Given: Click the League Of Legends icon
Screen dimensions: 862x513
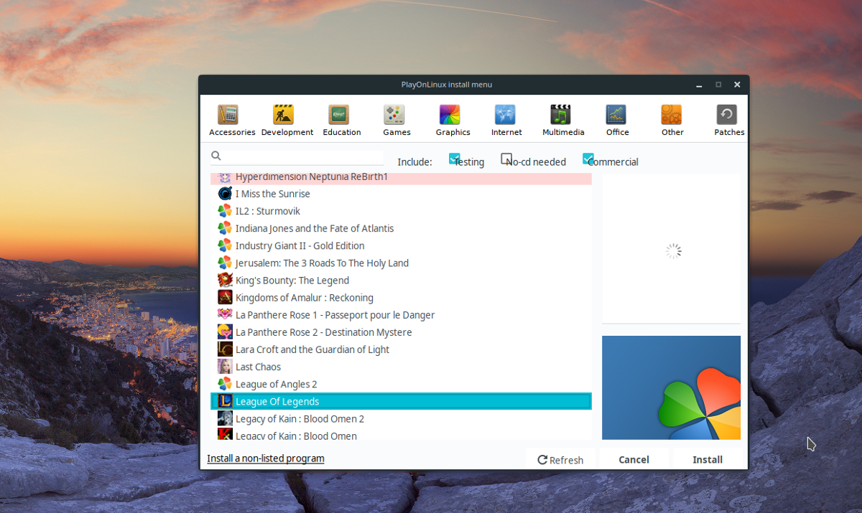Looking at the screenshot, I should click(225, 401).
